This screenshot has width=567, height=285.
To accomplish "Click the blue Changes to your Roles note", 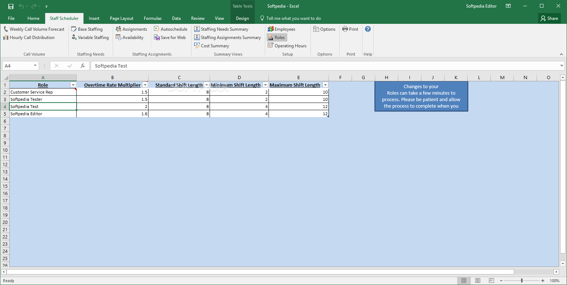I will 421,96.
